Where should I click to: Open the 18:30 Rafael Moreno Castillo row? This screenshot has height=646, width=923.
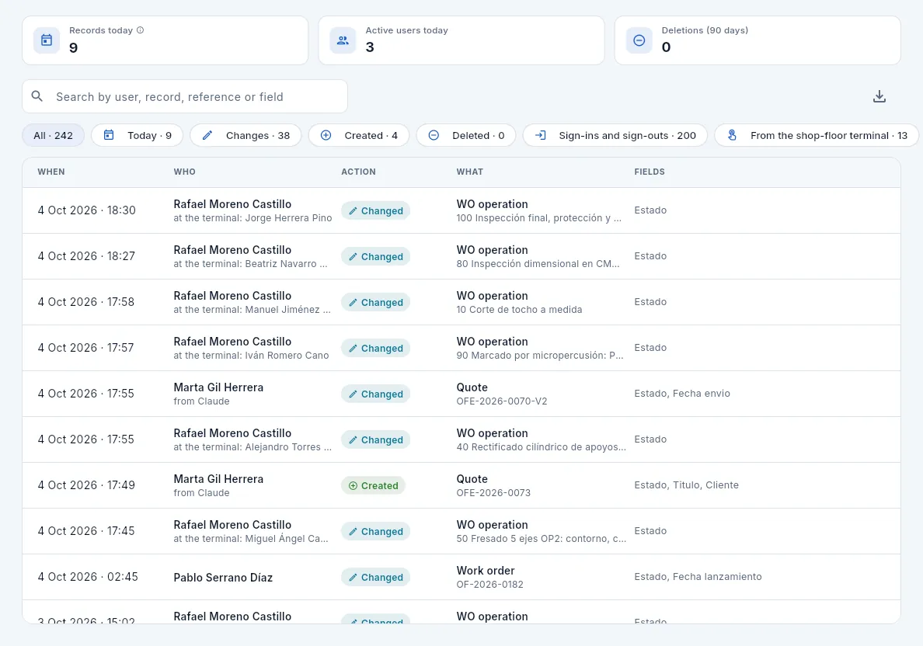click(x=461, y=210)
